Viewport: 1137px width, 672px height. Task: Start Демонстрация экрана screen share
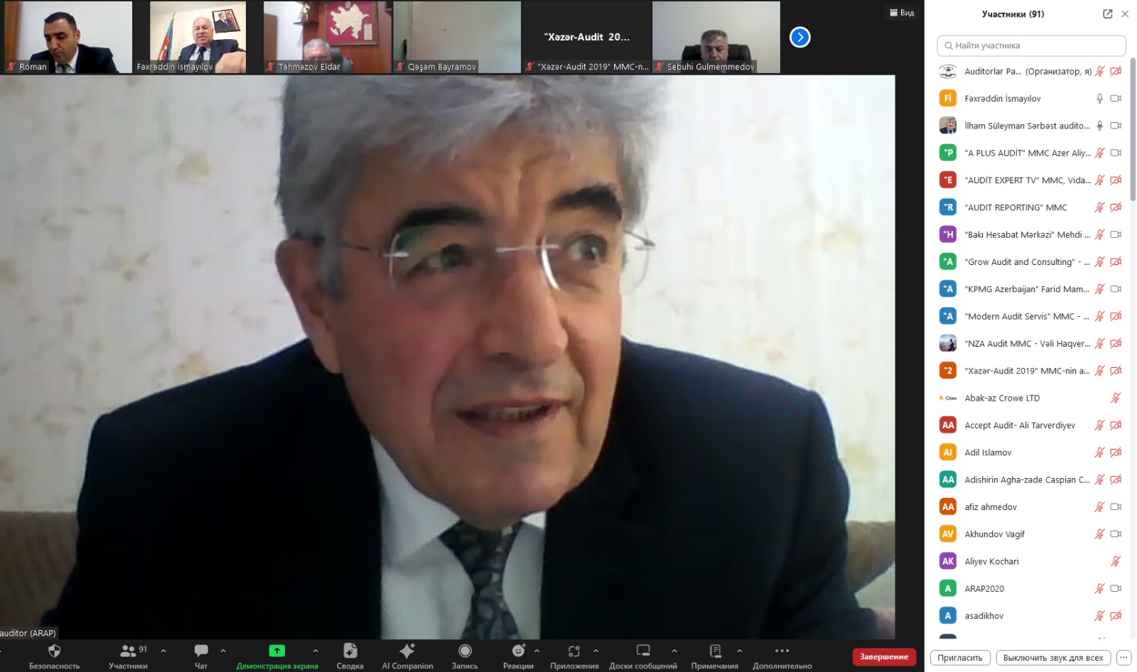click(276, 651)
